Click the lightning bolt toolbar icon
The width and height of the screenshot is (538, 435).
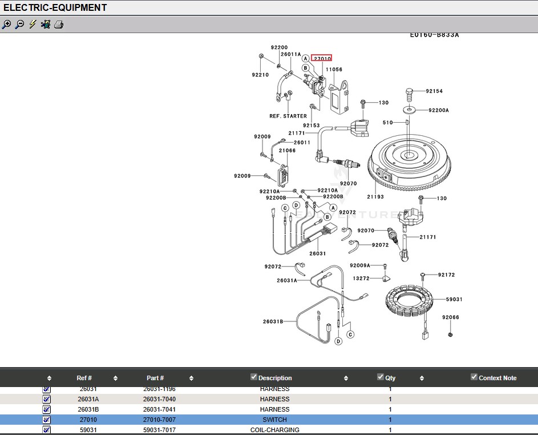(33, 25)
